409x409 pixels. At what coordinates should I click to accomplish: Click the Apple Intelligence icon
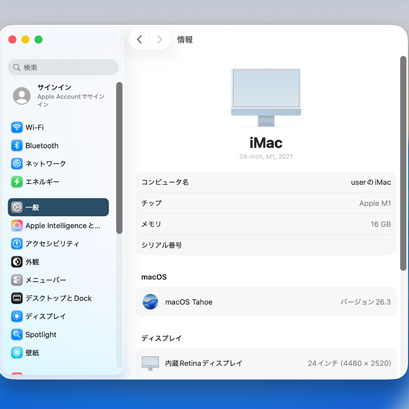pyautogui.click(x=17, y=226)
